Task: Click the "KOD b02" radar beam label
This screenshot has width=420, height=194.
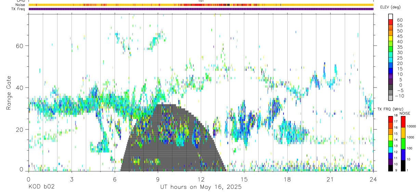Action: (x=41, y=187)
